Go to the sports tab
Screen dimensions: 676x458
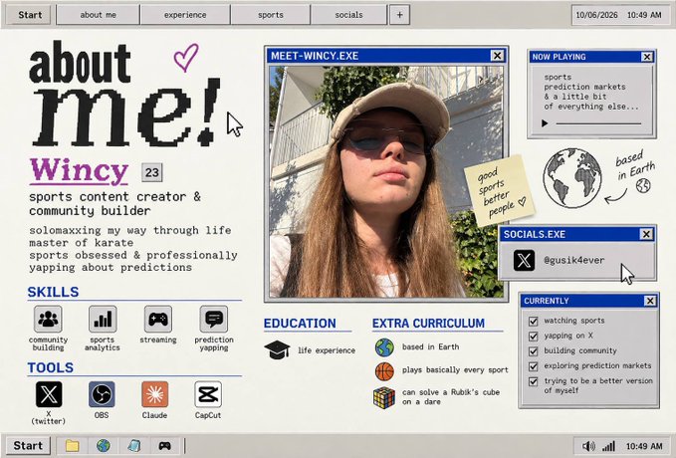[271, 15]
